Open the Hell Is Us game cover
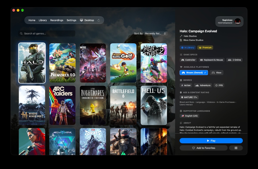This screenshot has width=258, height=169. tap(154, 105)
